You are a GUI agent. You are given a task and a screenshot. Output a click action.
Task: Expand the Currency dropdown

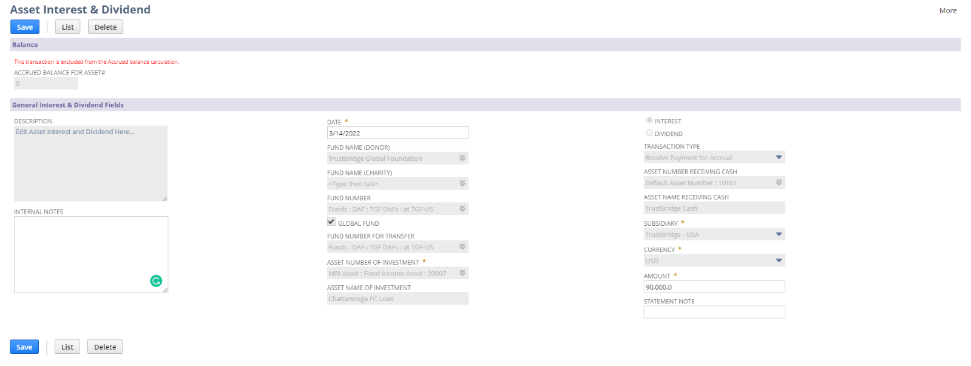[x=779, y=260]
